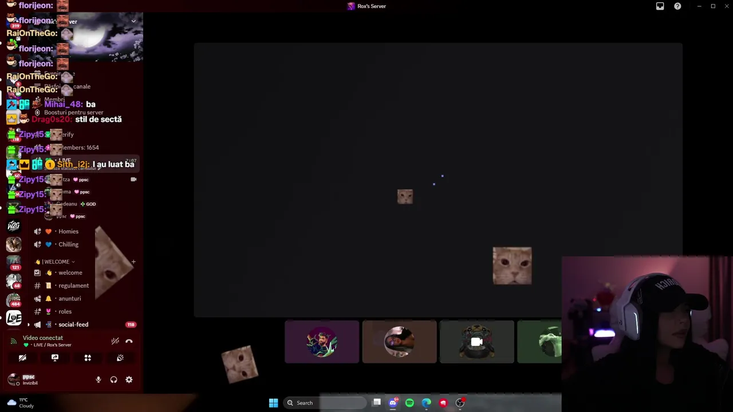Image resolution: width=733 pixels, height=412 pixels.
Task: Open the Discord help question mark icon
Action: pyautogui.click(x=677, y=6)
